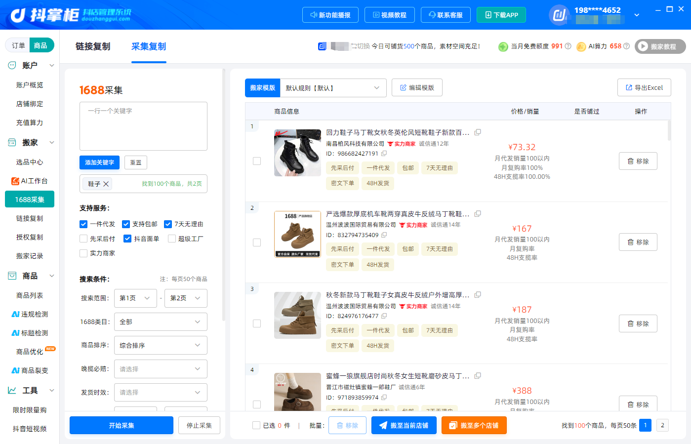The height and width of the screenshot is (444, 691).
Task: Open AI 商品裂变 in sidebar
Action: coord(30,370)
